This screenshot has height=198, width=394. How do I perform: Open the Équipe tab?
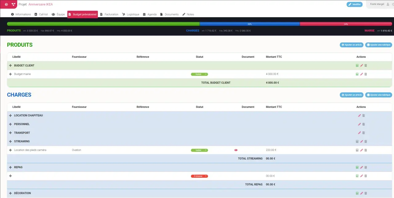point(58,14)
